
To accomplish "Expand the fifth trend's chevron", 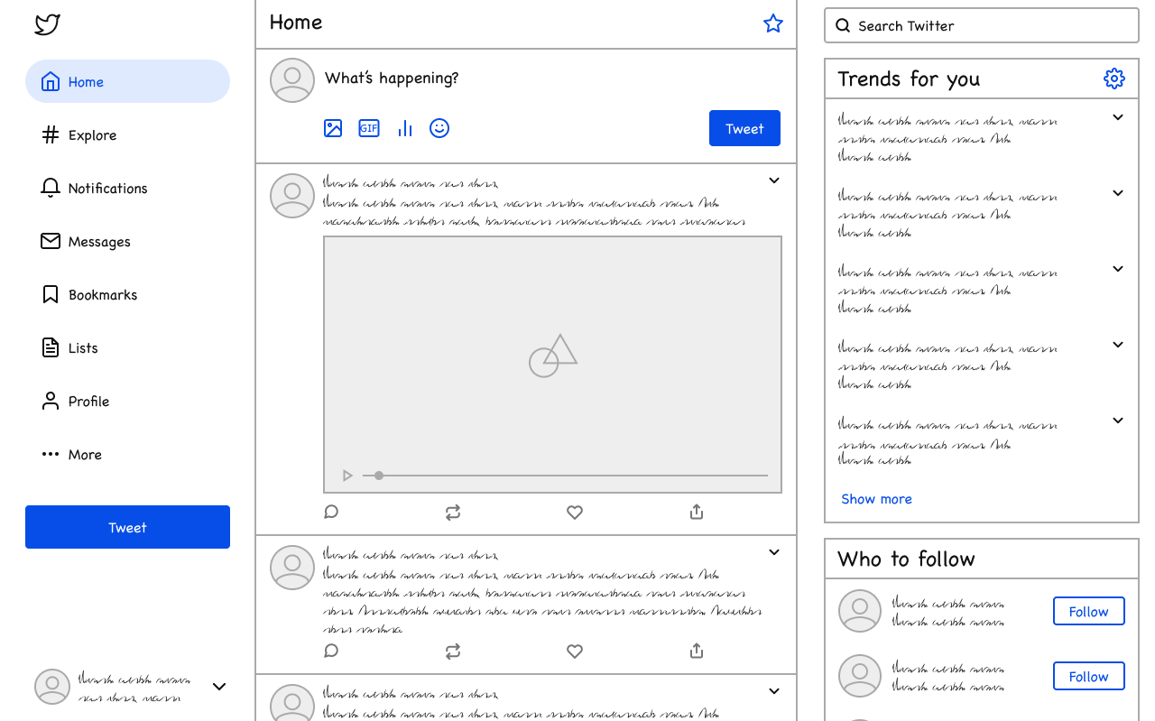I will pyautogui.click(x=1118, y=421).
